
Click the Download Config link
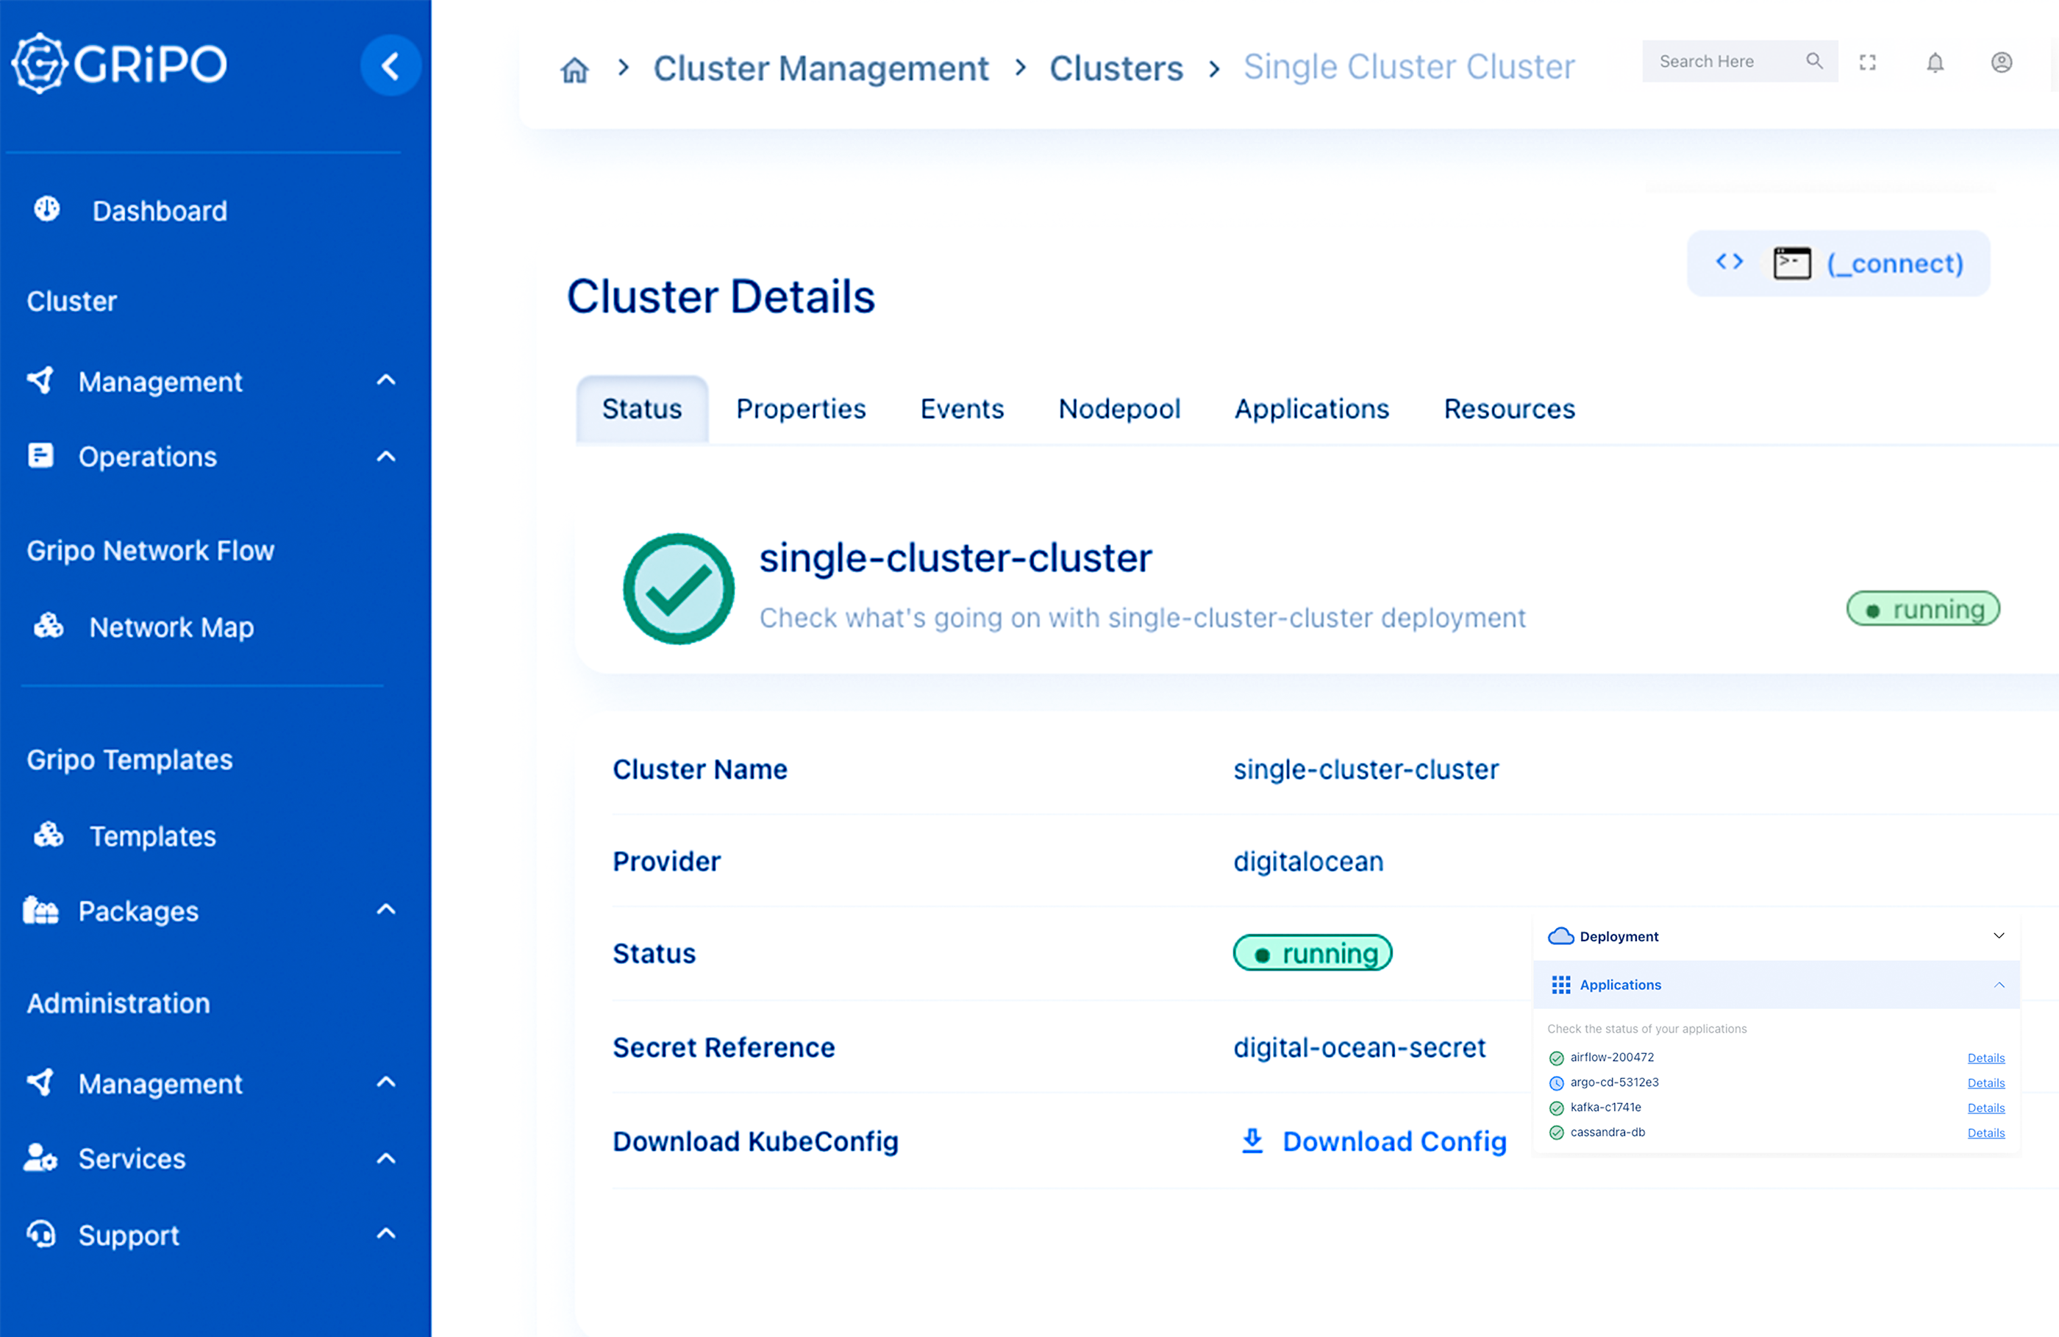tap(1393, 1141)
